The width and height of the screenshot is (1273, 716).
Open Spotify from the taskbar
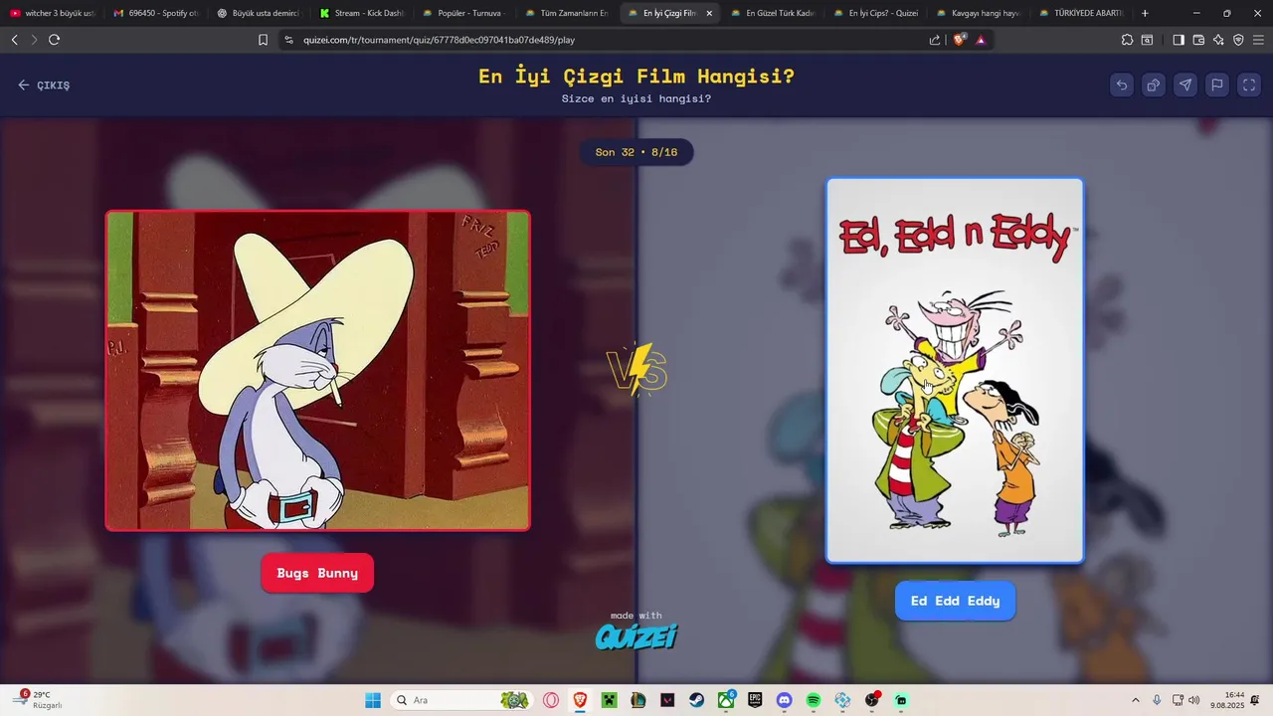coord(814,700)
